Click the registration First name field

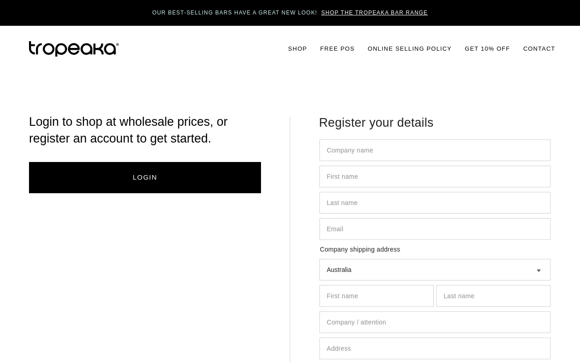(x=435, y=176)
